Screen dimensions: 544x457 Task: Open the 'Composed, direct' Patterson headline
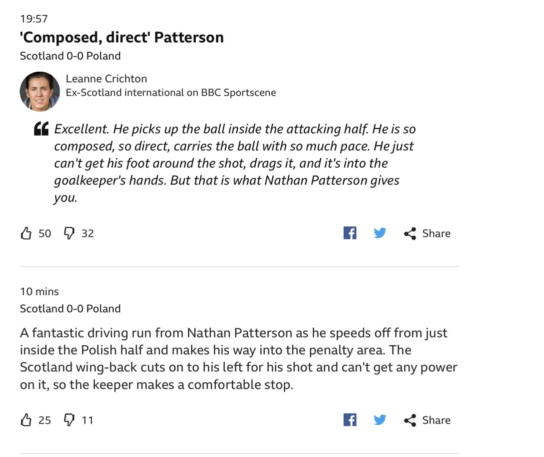122,37
